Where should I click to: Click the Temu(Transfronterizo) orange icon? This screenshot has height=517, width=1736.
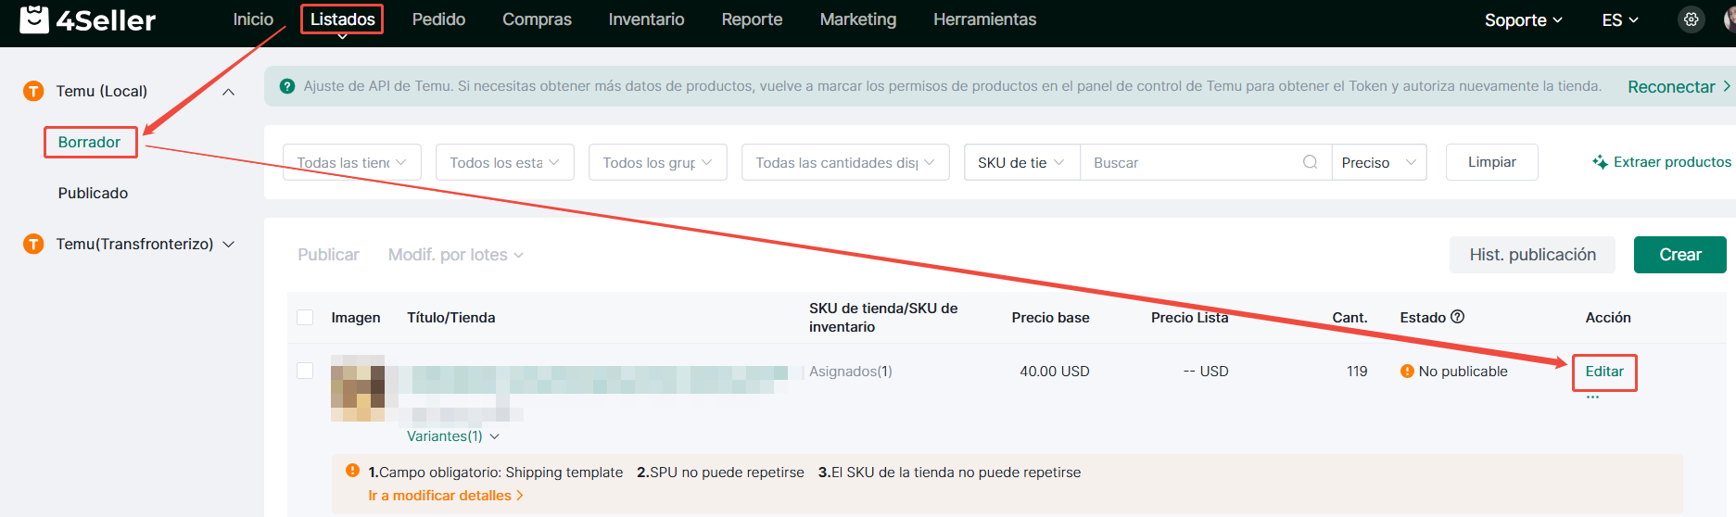[33, 244]
